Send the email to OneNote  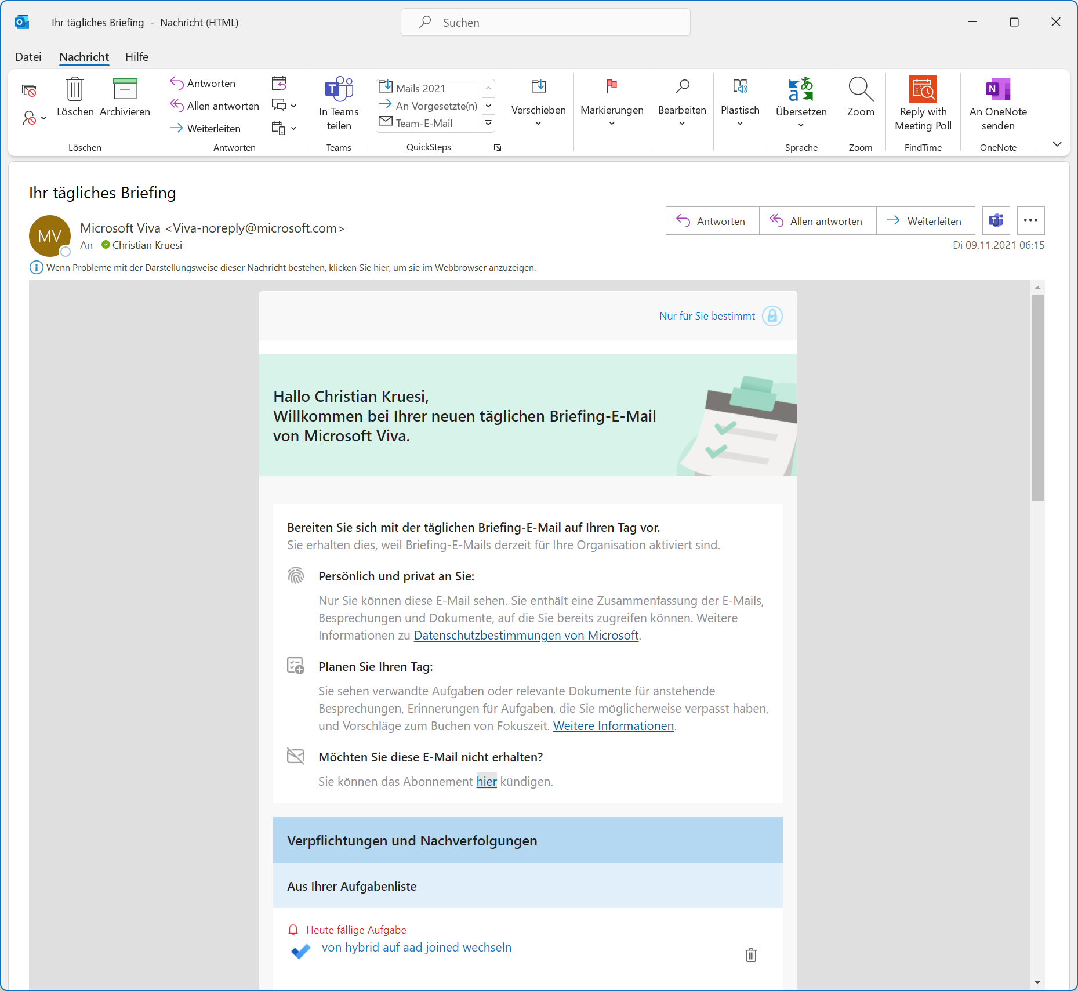(x=997, y=103)
